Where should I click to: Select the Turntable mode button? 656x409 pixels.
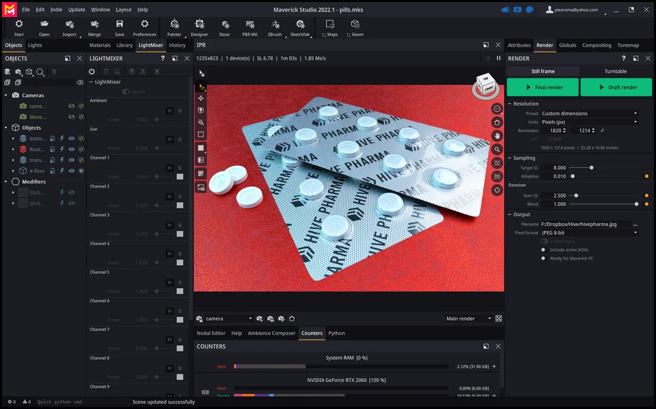(616, 71)
